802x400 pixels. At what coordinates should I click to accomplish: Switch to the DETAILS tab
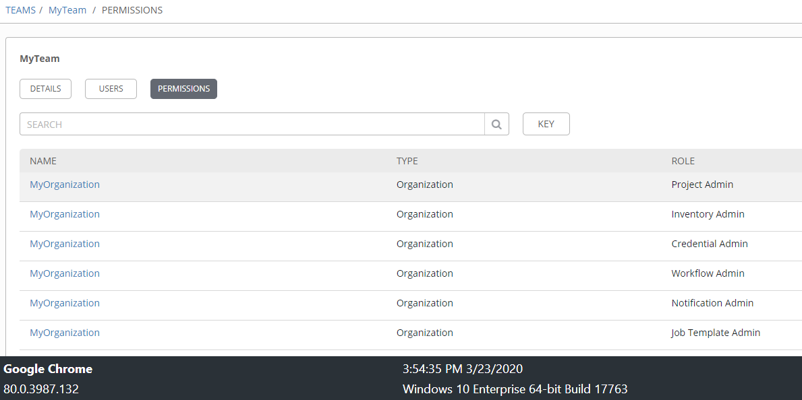point(45,89)
